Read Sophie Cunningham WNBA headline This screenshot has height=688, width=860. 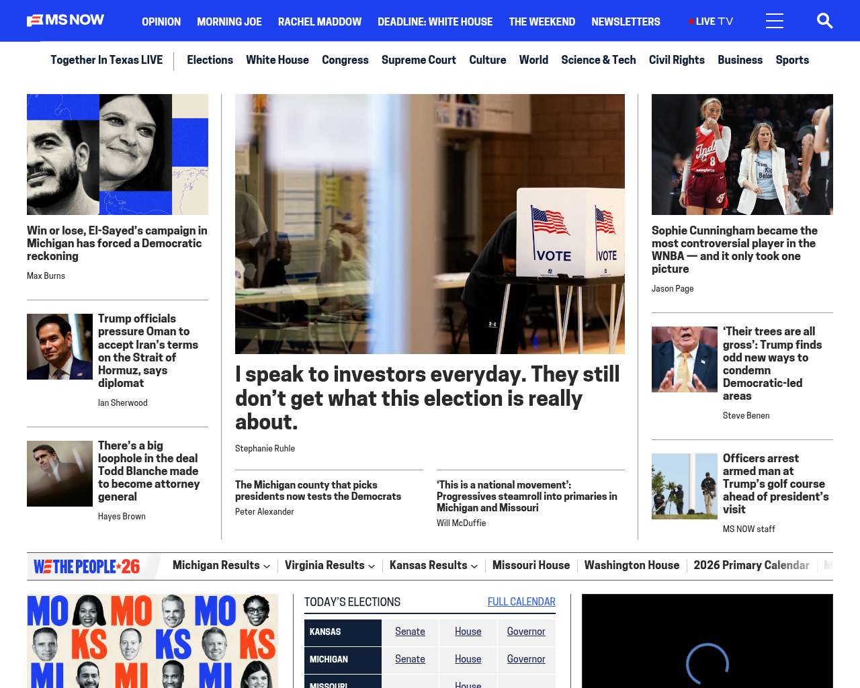pyautogui.click(x=734, y=250)
